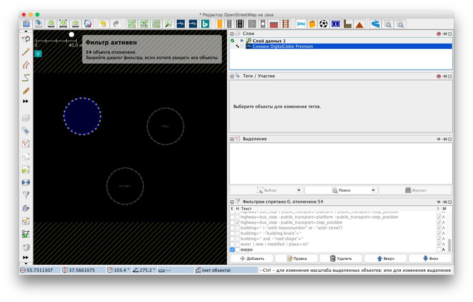
Task: Move filter down with Вниз button
Action: click(x=430, y=258)
